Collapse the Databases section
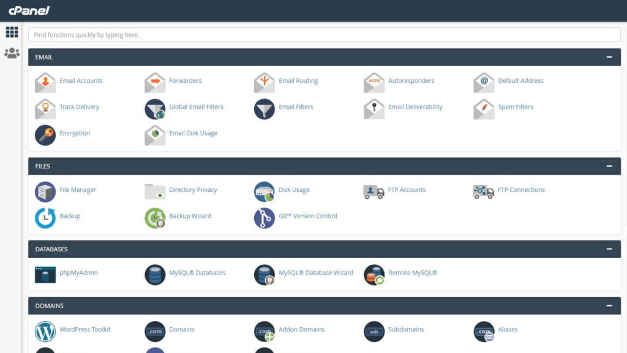 pos(609,249)
